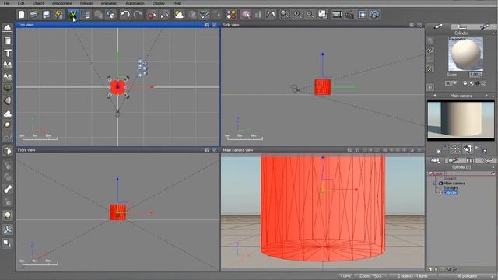The height and width of the screenshot is (280, 498).
Task: Toggle the eye on the Layer 1 row
Action: pos(493,173)
